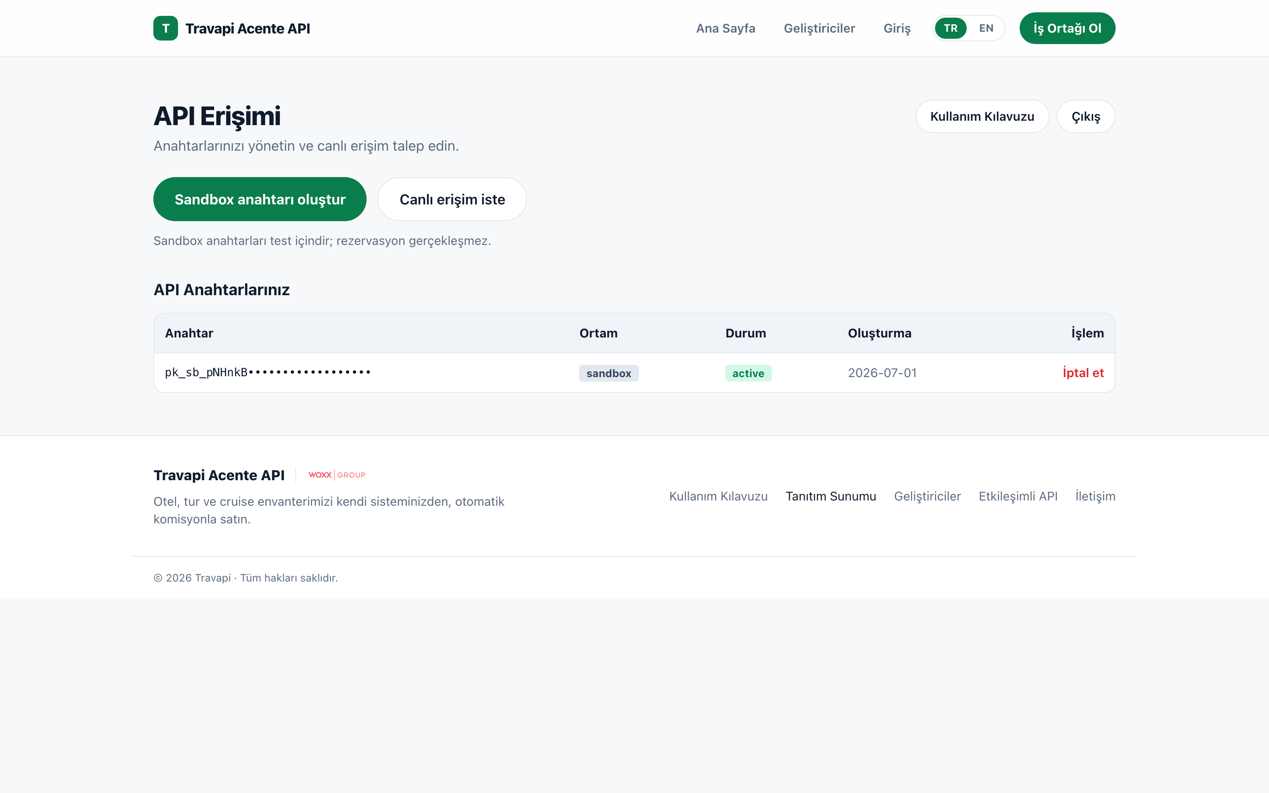Open Kullanım Kılavuzu in the footer

pos(718,496)
